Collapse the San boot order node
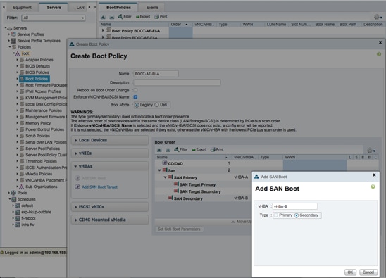The width and height of the screenshot is (386, 278). coord(159,170)
